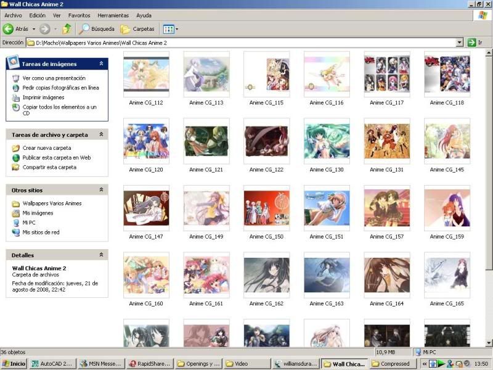Expand hidden tray icons chevron
The image size is (493, 370).
pyautogui.click(x=424, y=364)
